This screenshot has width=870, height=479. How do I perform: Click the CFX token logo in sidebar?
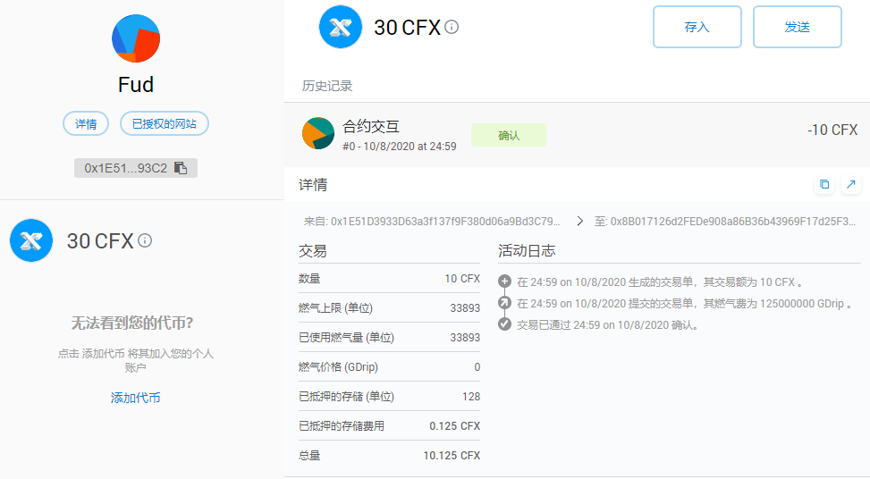click(31, 240)
